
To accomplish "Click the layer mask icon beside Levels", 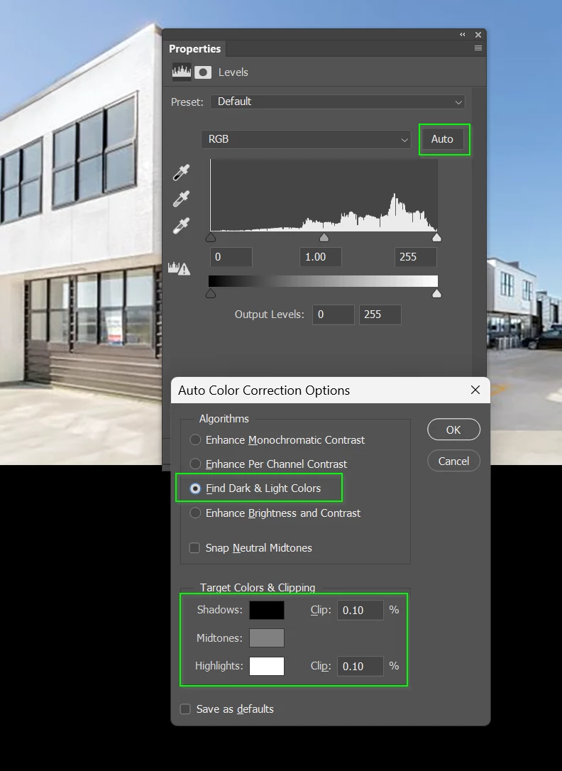I will point(203,72).
